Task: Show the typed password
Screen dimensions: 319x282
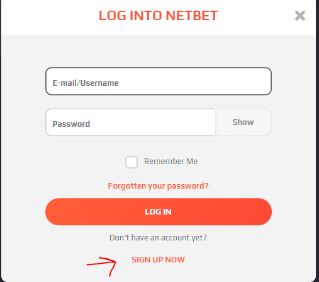Action: [x=243, y=122]
